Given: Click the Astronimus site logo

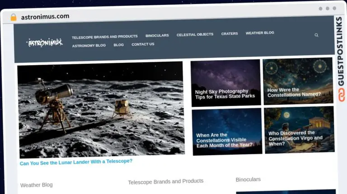Looking at the screenshot, I should click(45, 43).
